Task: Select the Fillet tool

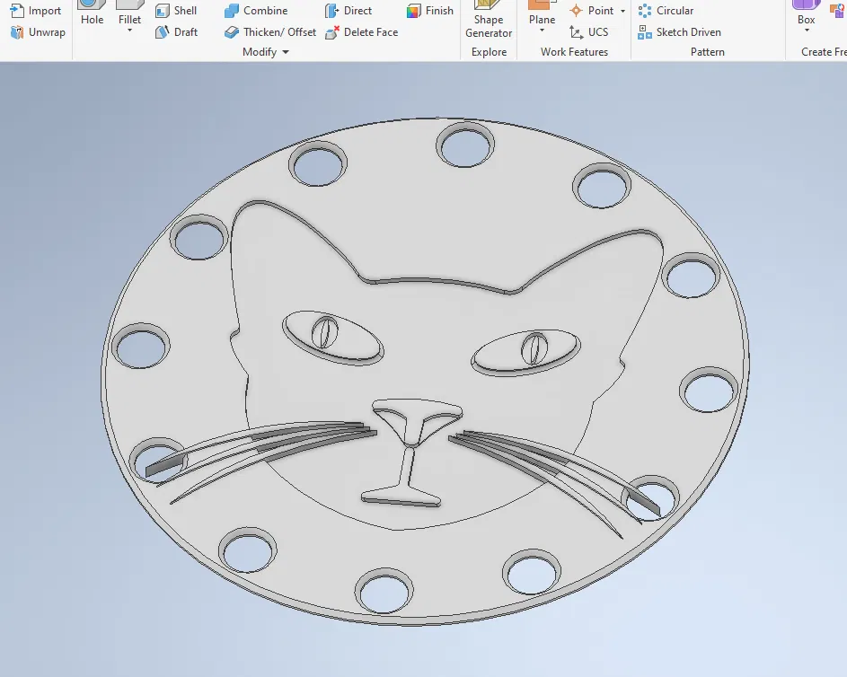Action: tap(129, 13)
